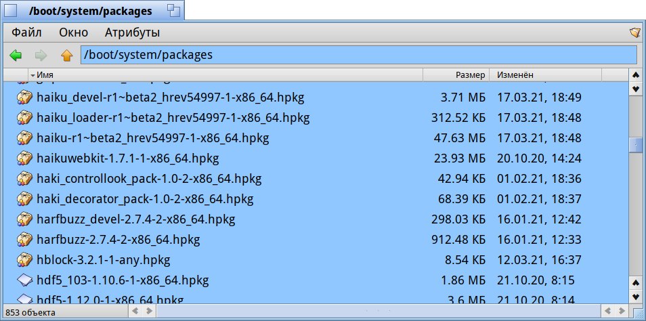Open the Атрибуты menu

tap(132, 33)
